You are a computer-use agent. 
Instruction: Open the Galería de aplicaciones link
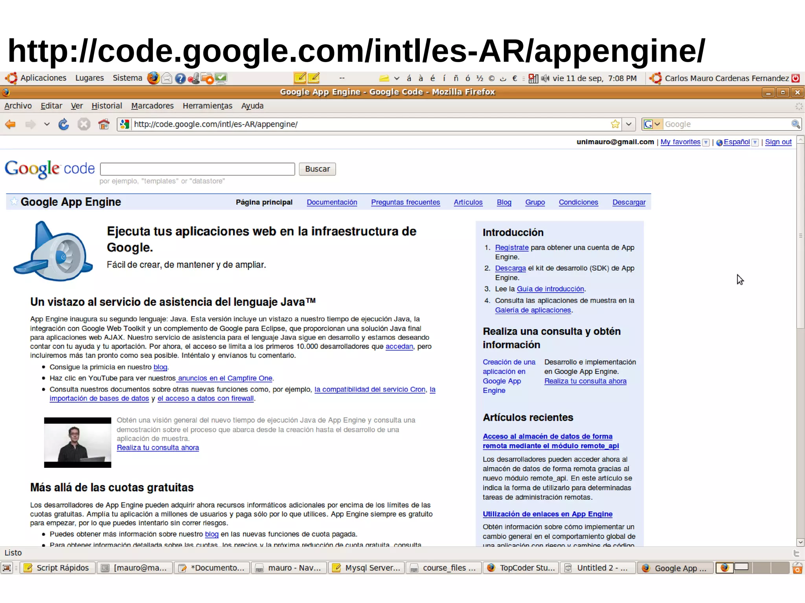coord(533,310)
